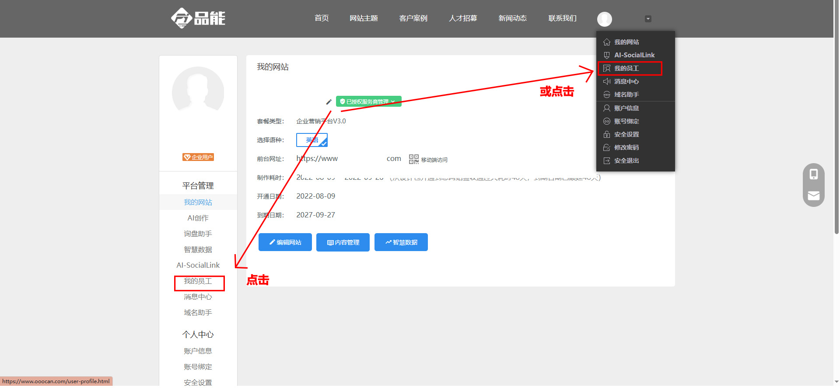Click the lock icon for 安全设置 in the dropdown menu
Image resolution: width=840 pixels, height=388 pixels.
(x=607, y=134)
